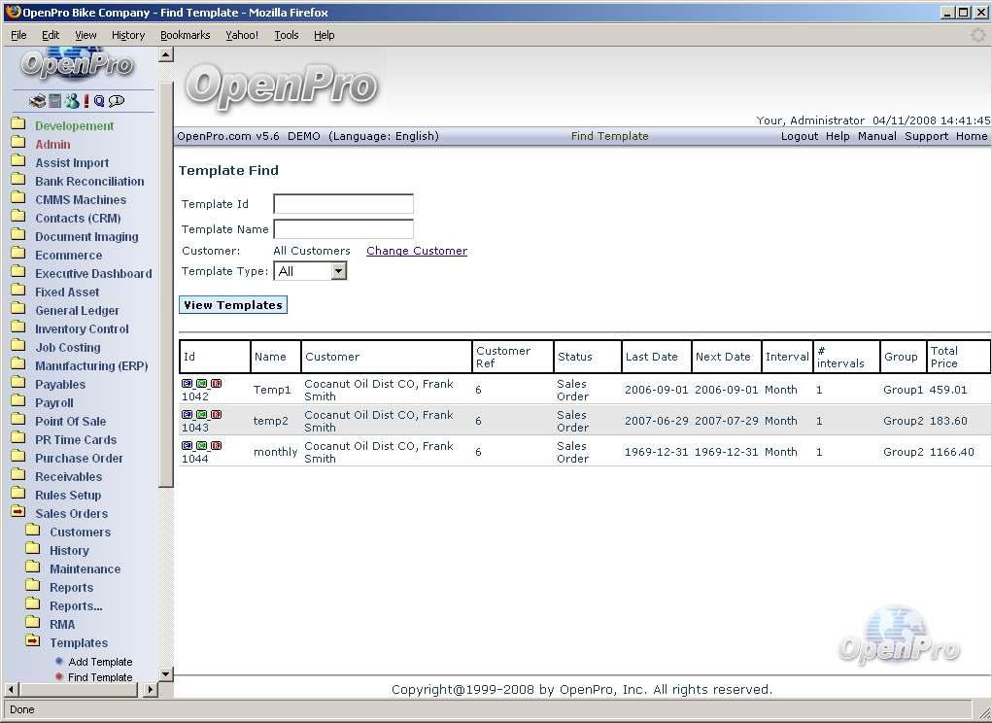Click the speech bubble info icon
Image resolution: width=992 pixels, height=723 pixels.
pyautogui.click(x=117, y=101)
